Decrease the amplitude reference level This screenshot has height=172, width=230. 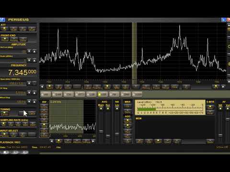coord(29,51)
